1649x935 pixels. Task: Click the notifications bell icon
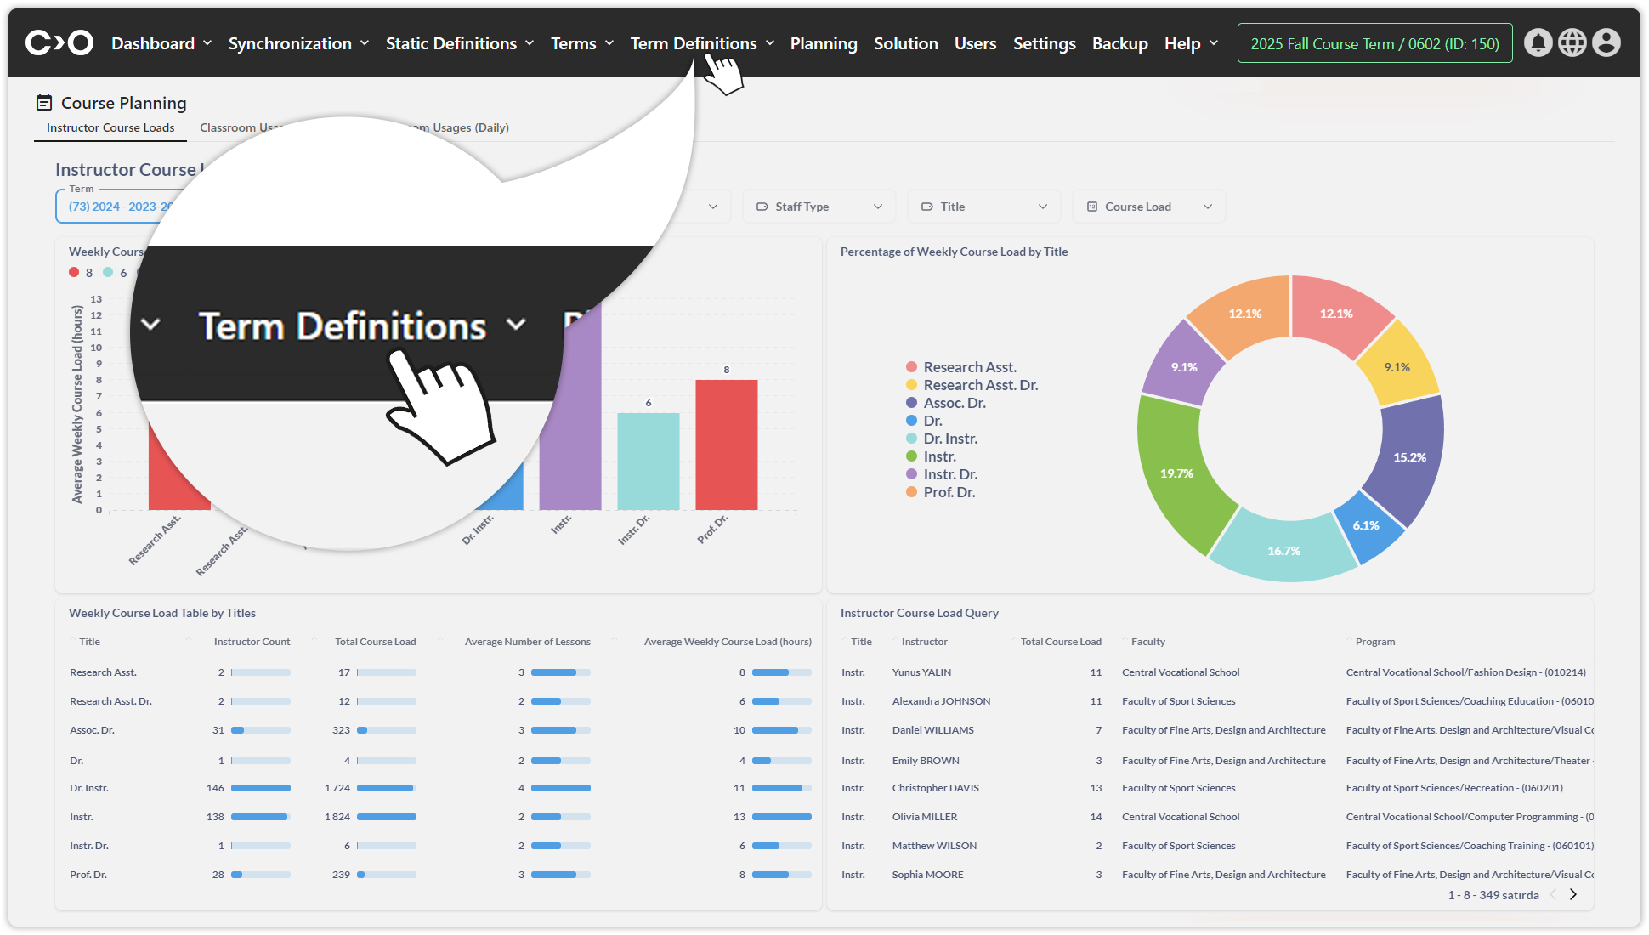click(1538, 42)
